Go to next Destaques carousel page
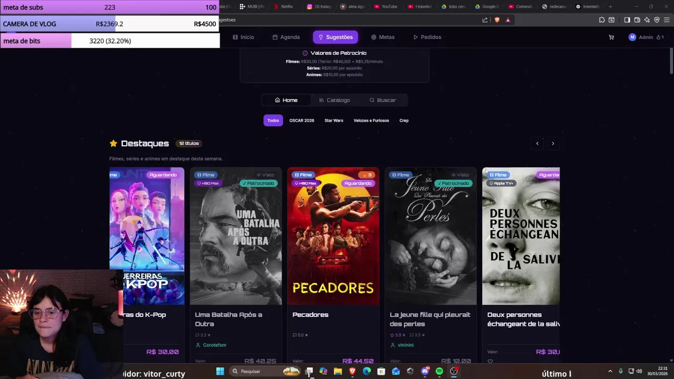 click(x=553, y=143)
